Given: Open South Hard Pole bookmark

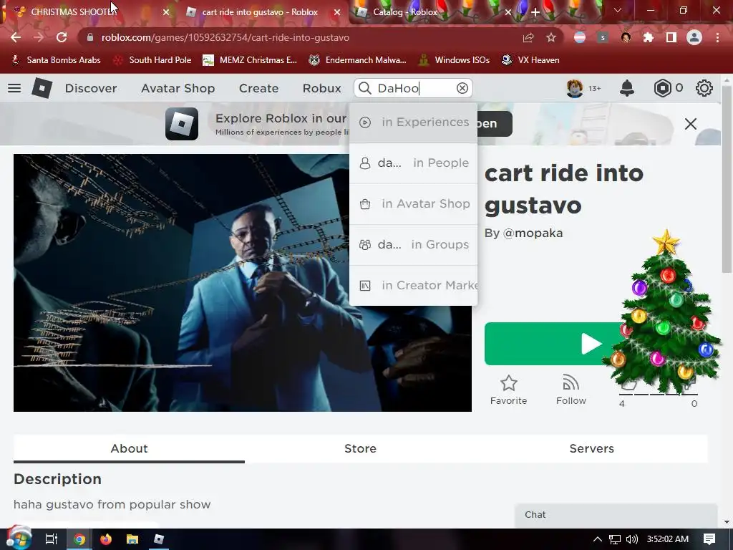Looking at the screenshot, I should (x=153, y=60).
